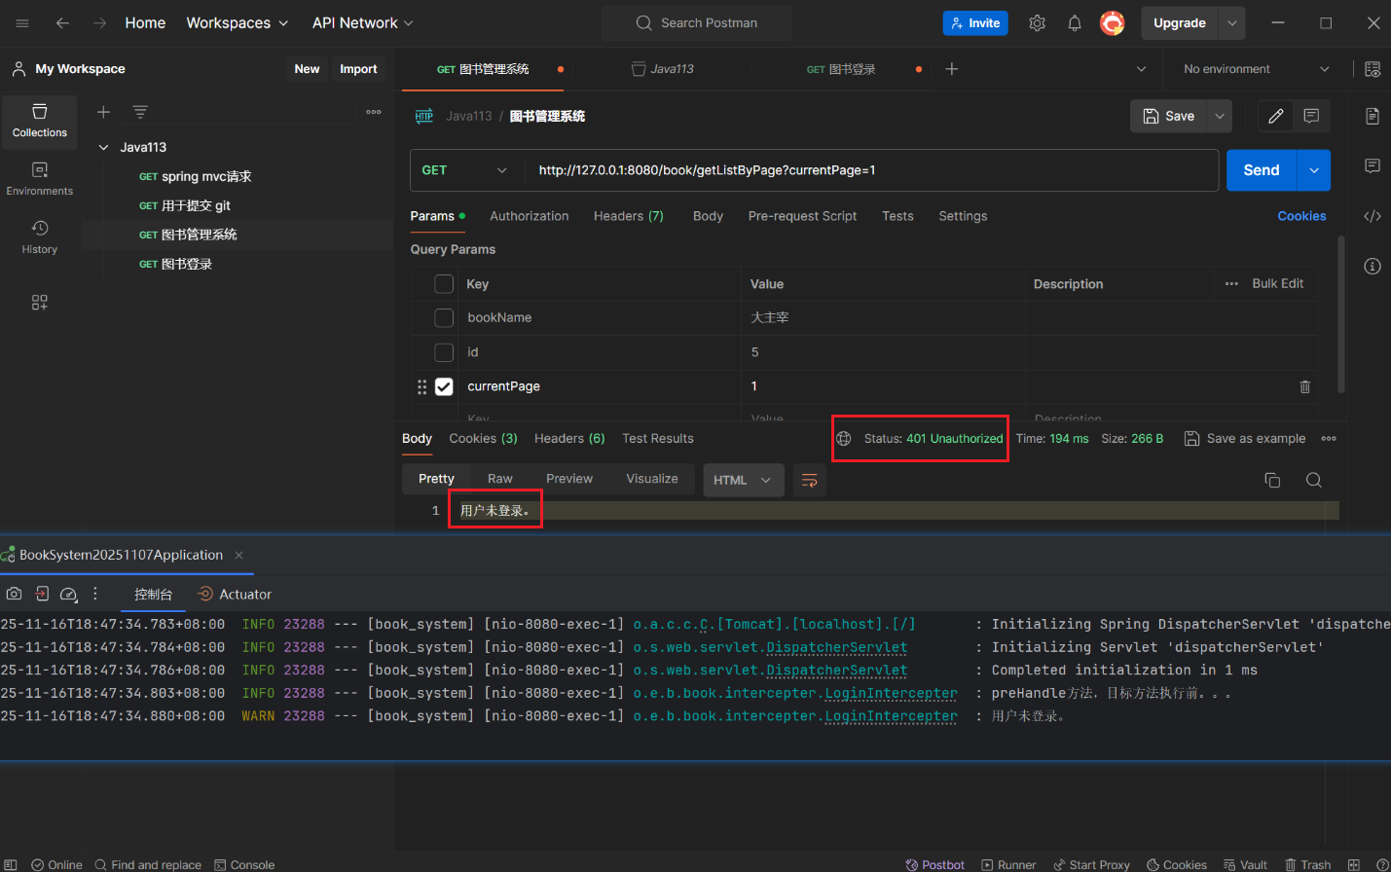Open the notifications bell
This screenshot has height=872, width=1391.
click(x=1075, y=23)
